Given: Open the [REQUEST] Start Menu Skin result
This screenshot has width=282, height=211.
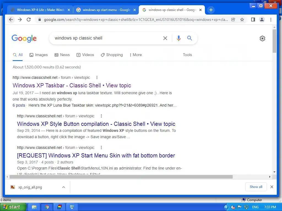Looking at the screenshot, I should pyautogui.click(x=96, y=156).
